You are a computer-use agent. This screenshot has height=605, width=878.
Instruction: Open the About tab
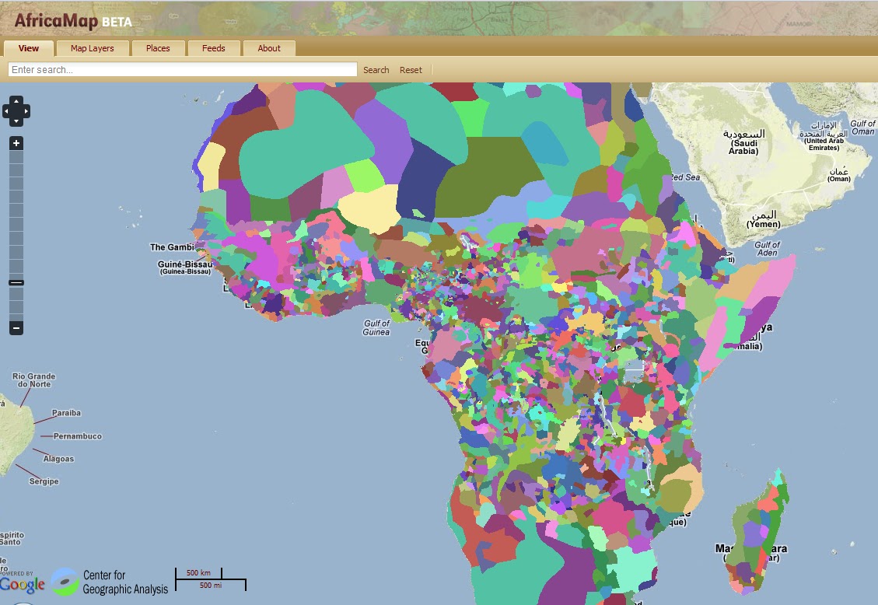tap(268, 47)
